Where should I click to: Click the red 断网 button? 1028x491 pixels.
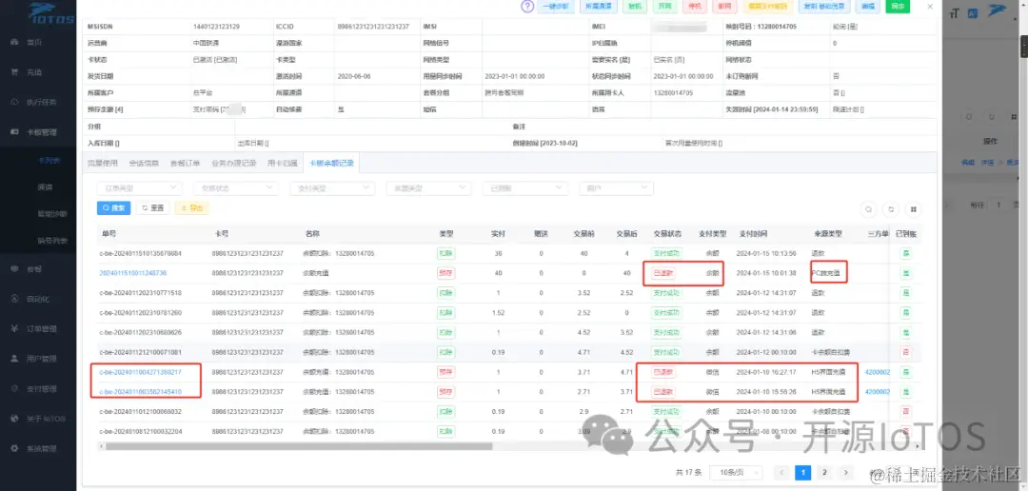click(724, 7)
